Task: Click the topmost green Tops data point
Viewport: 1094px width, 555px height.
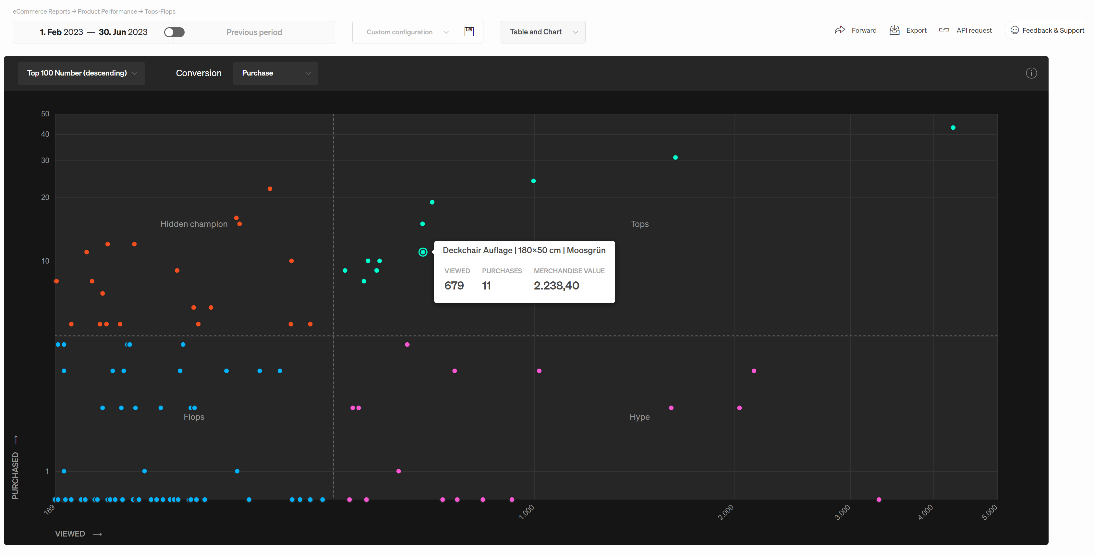Action: [x=953, y=128]
